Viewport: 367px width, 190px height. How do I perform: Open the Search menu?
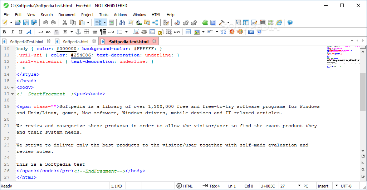tap(47, 15)
